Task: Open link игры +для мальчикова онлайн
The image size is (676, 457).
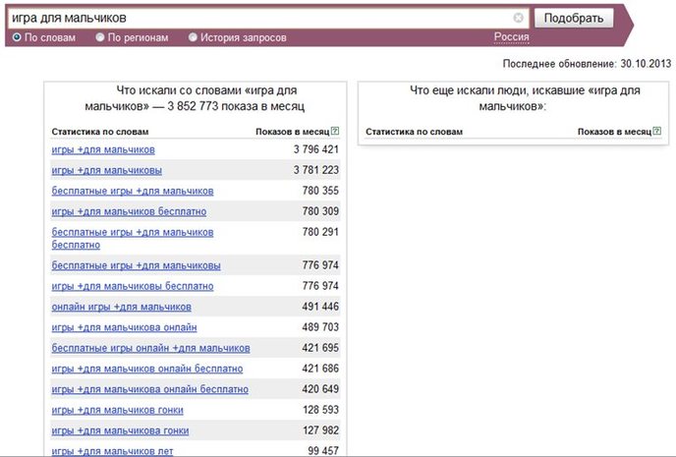Action: 124,327
